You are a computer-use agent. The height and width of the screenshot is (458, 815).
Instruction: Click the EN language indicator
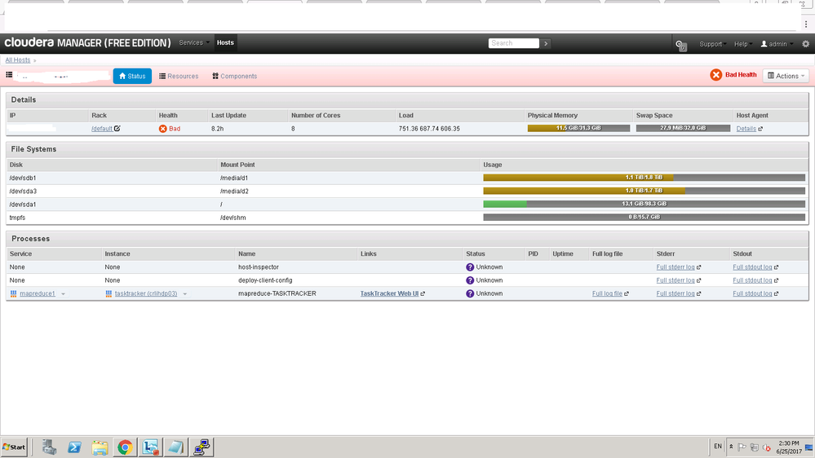click(718, 447)
